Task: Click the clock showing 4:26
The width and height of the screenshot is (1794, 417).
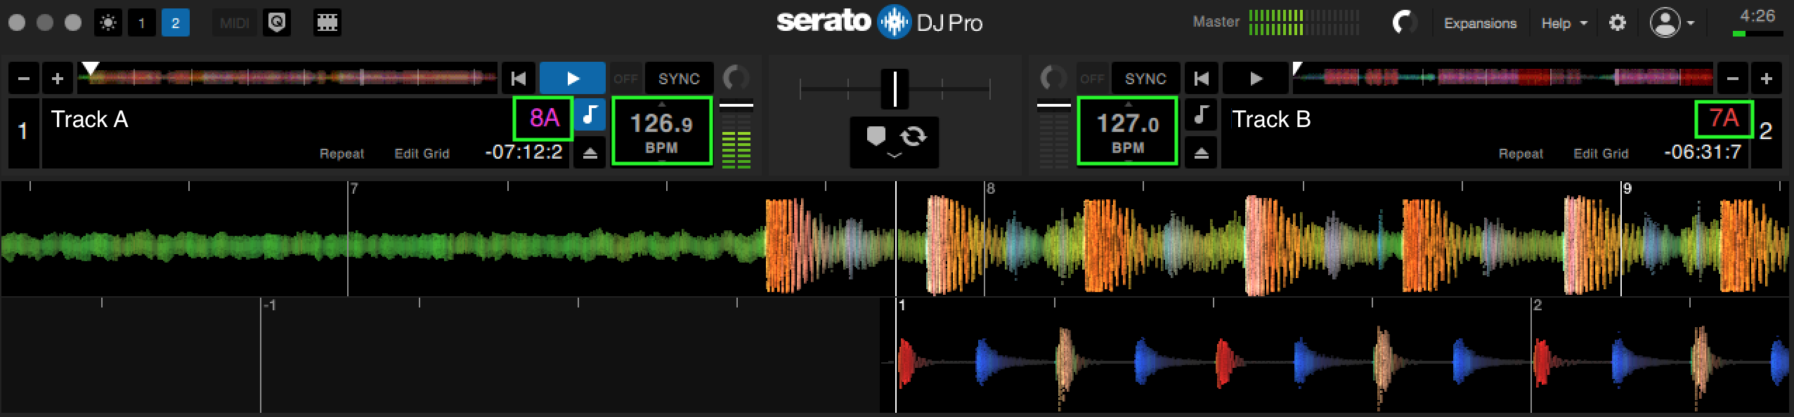Action: pyautogui.click(x=1757, y=15)
